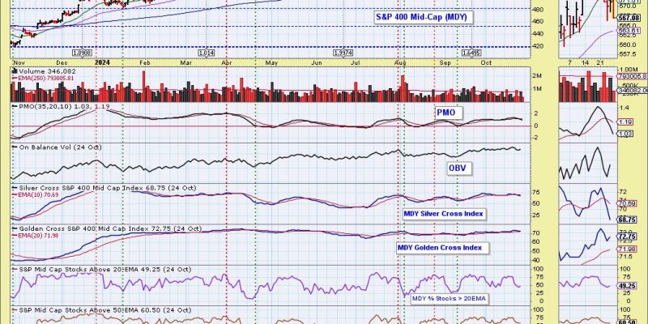Click the 1.8495 value marker
Image resolution: width=648 pixels, height=324 pixels.
[471, 53]
